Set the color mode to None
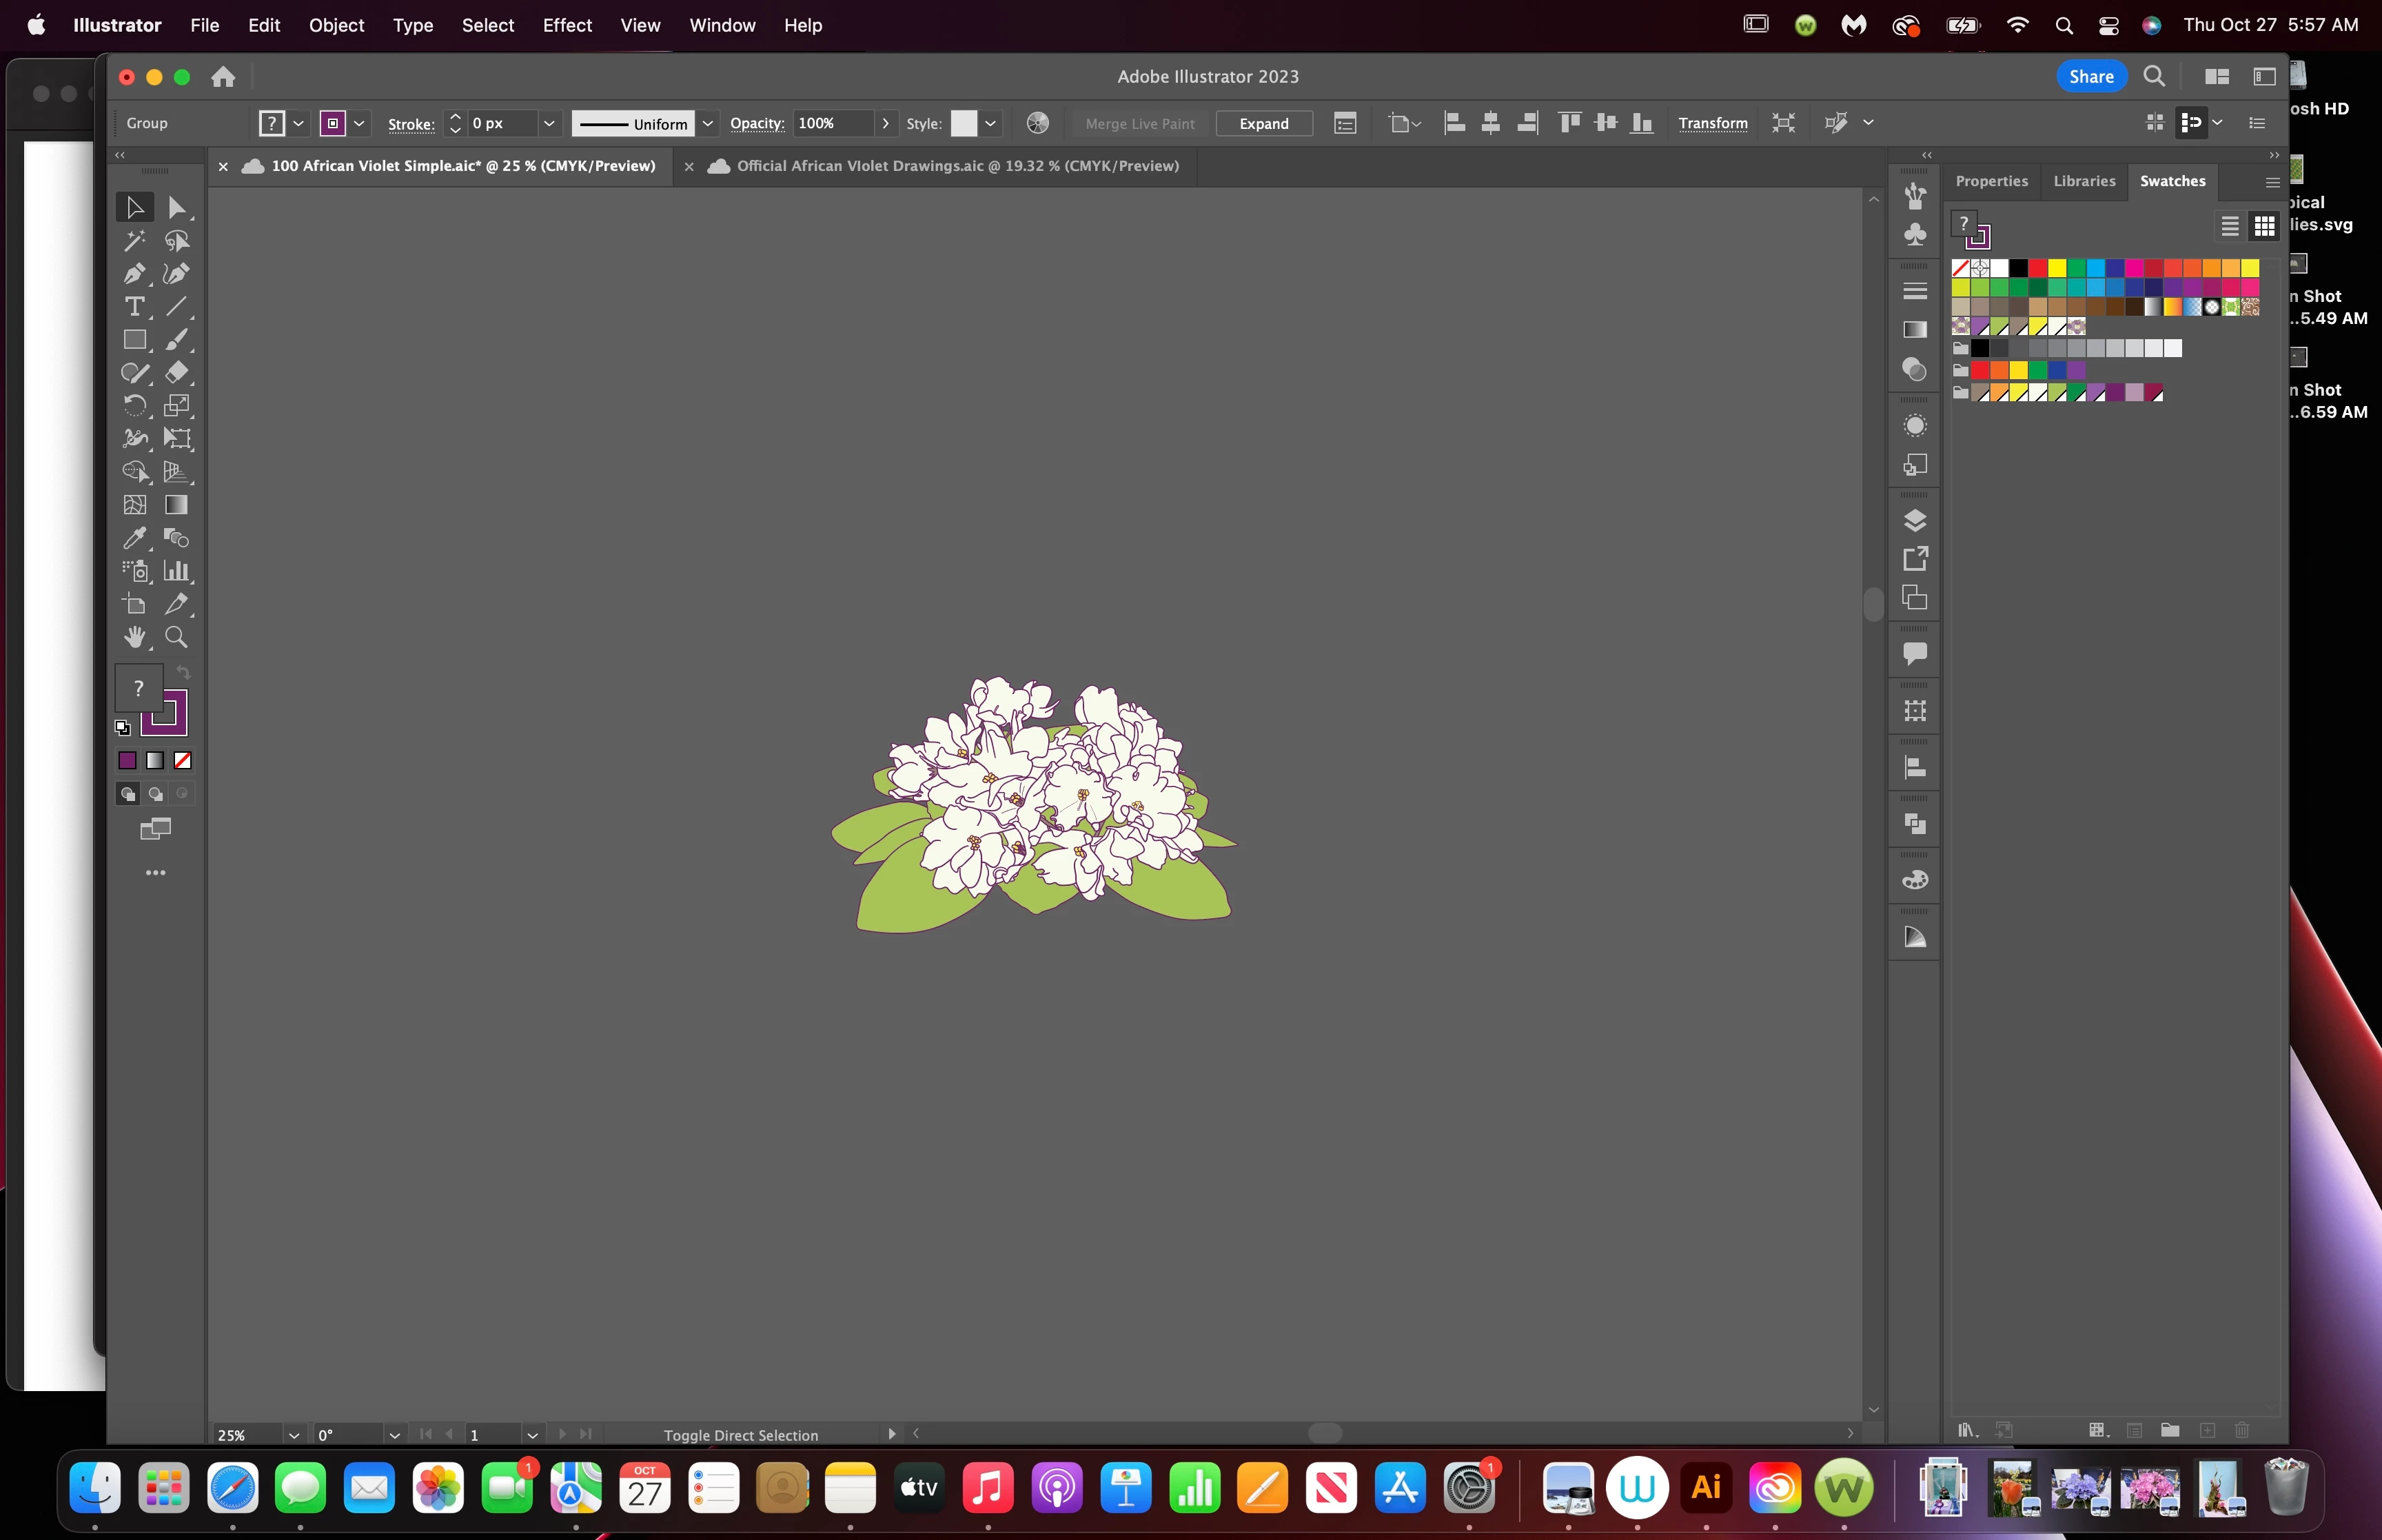2382x1540 pixels. (x=183, y=761)
